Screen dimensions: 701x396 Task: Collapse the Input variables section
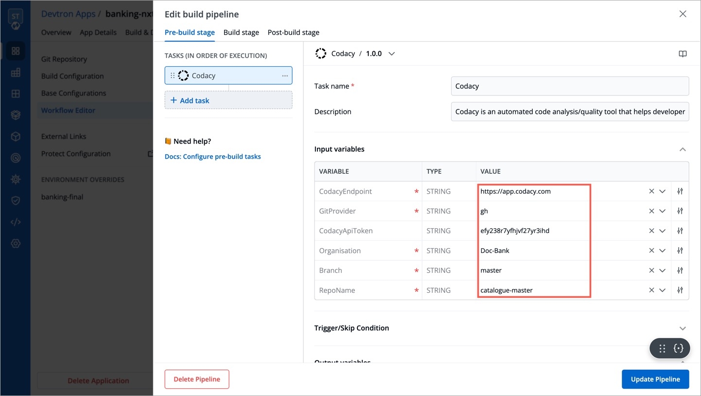[683, 149]
